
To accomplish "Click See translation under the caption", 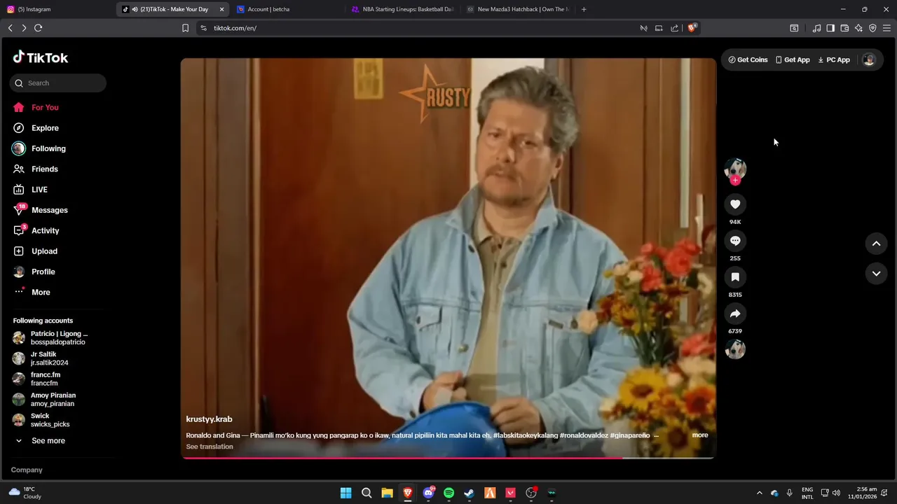I will [x=210, y=447].
